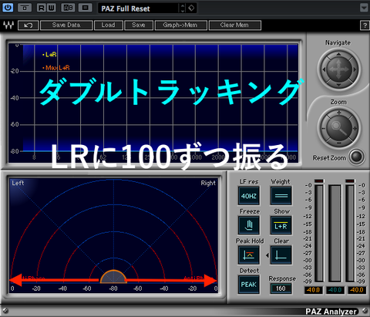Click the undo arrow button
Viewport: 370px width, 317px height.
click(x=28, y=25)
